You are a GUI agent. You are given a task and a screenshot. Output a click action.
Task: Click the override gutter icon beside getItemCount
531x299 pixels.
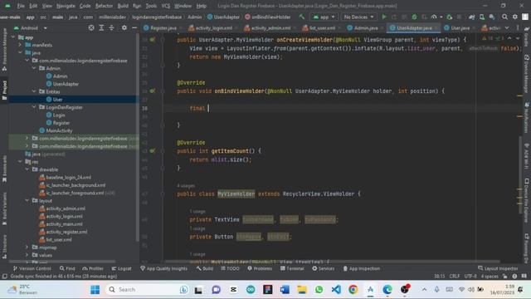153,151
